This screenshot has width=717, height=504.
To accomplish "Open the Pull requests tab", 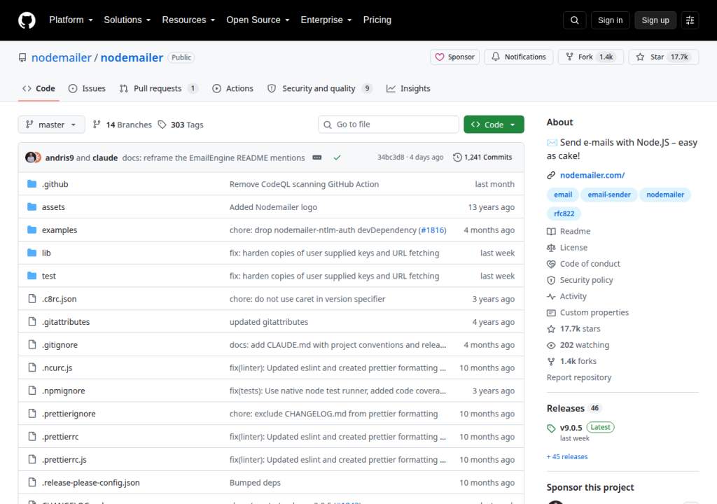I will coord(159,89).
